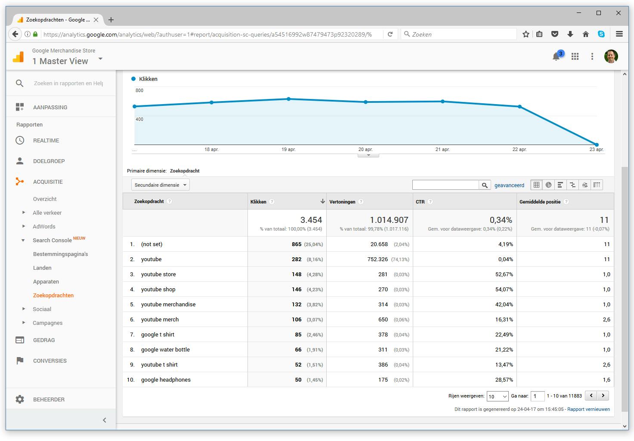Go to the next page of results
Image resolution: width=634 pixels, height=441 pixels.
603,396
